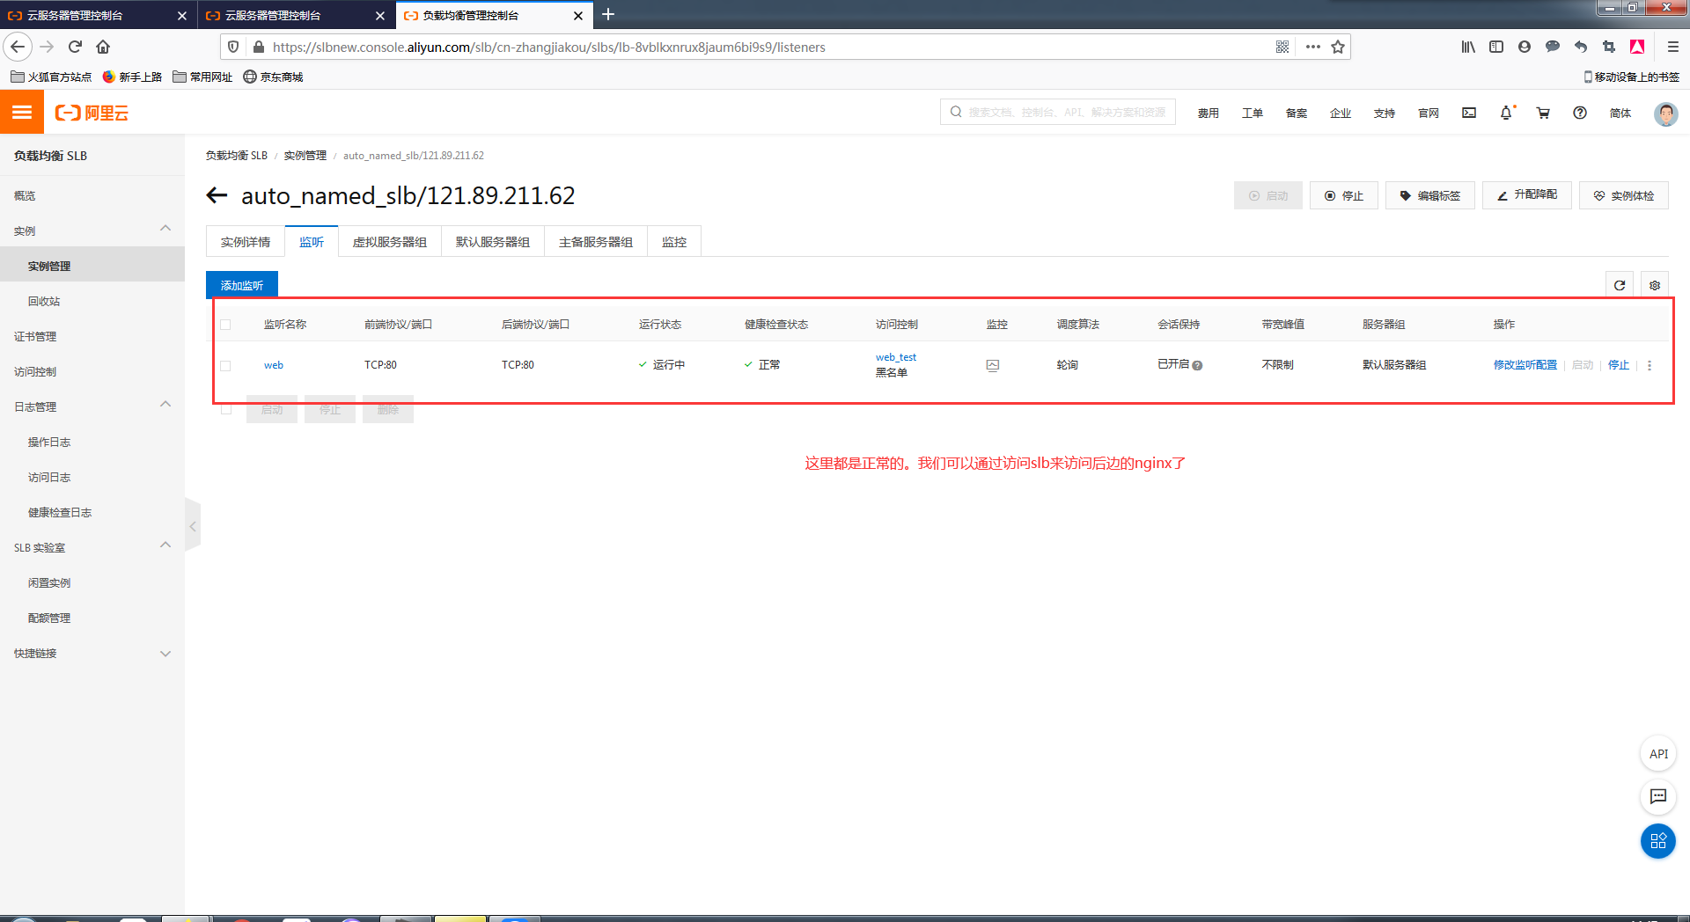The width and height of the screenshot is (1690, 922).
Task: Click inside the console search input field
Action: click(x=1056, y=112)
